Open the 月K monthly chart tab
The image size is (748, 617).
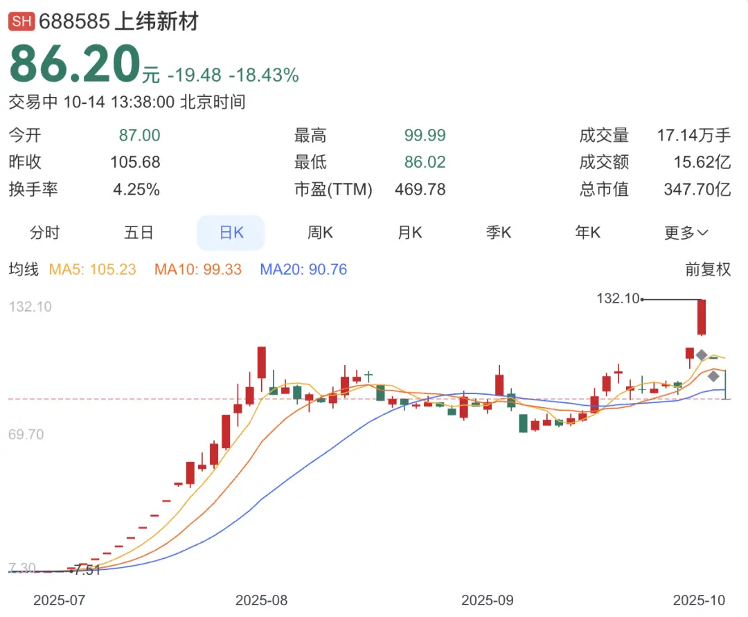click(409, 233)
